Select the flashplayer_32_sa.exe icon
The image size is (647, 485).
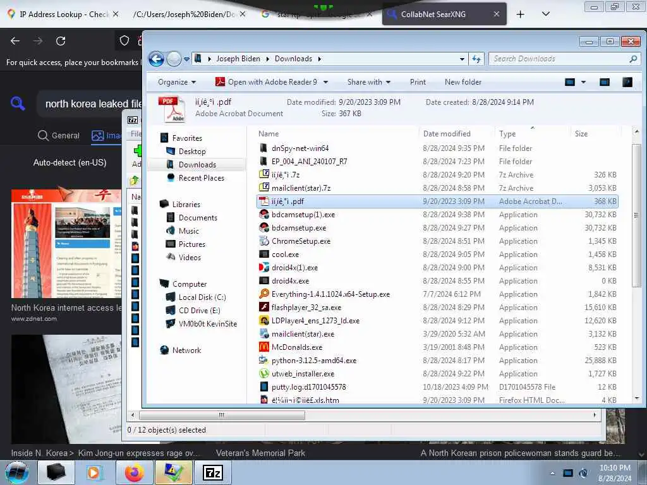tap(263, 308)
